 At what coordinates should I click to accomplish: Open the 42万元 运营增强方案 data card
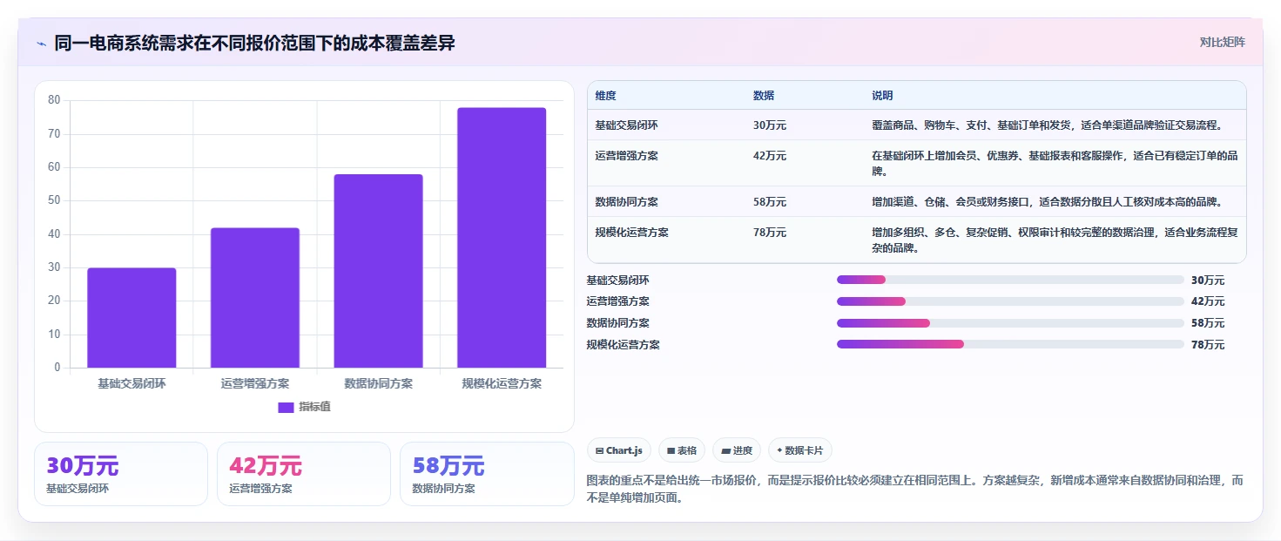tap(304, 474)
